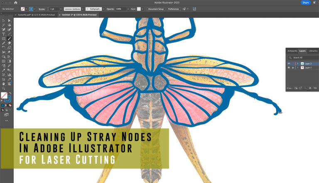This screenshot has height=183, width=319.
Task: Select the Zoom magnifier tool
Action: (x=4, y=88)
